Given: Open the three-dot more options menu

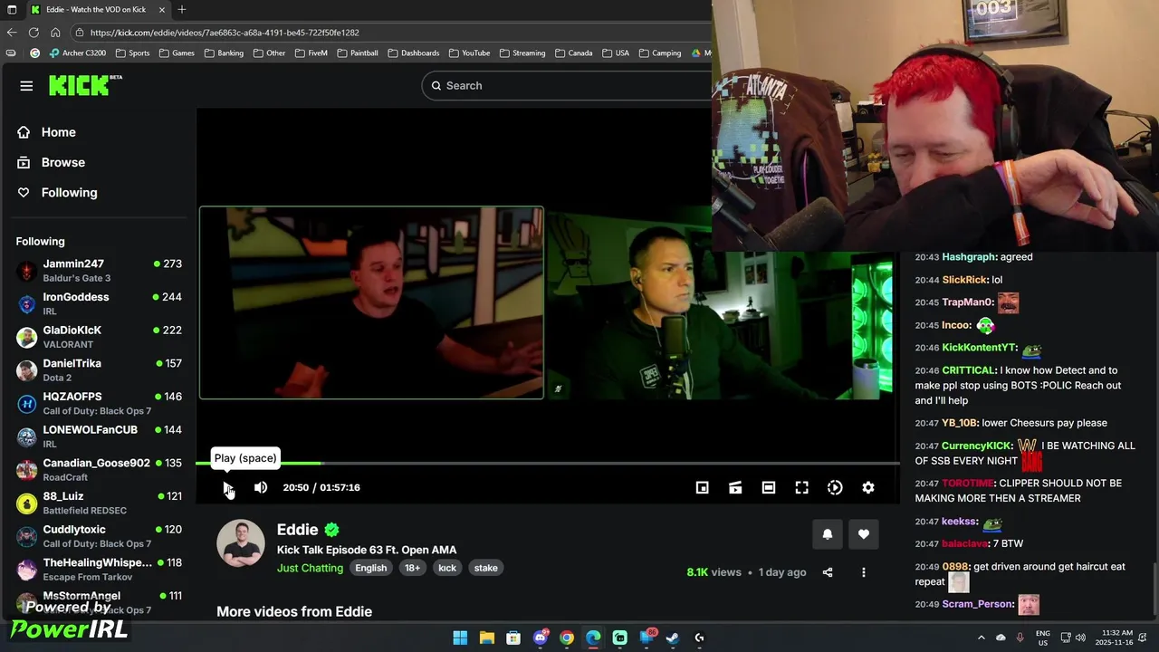Looking at the screenshot, I should coord(864,572).
